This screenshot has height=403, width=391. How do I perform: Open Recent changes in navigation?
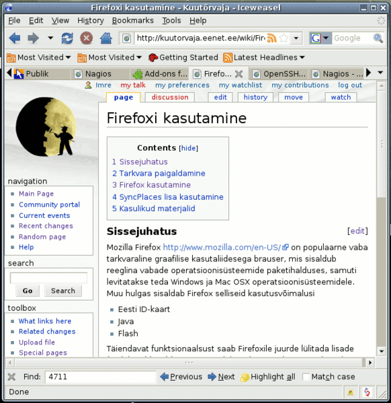[x=46, y=226]
